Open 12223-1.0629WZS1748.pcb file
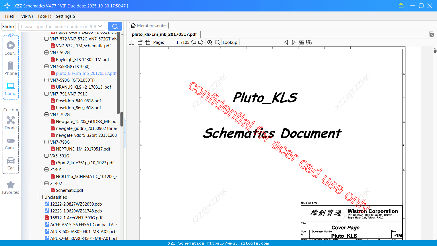 76,211
